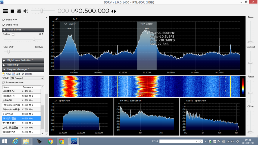
Task: Click Delete in Frequency Manager
Action: pyautogui.click(x=27, y=74)
